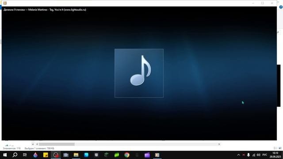Screen dimensions: 283x159
Task: Switch the РУС input language indicator
Action: tap(264, 155)
